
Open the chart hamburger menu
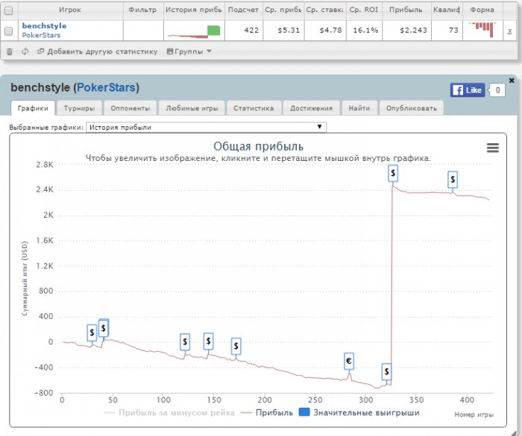(x=492, y=148)
